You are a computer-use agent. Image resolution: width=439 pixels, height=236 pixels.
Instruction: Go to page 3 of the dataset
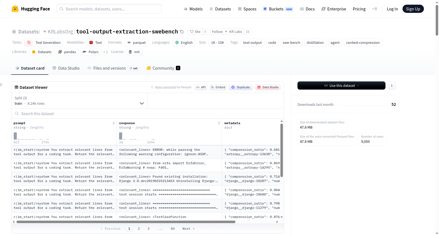pyautogui.click(x=148, y=229)
